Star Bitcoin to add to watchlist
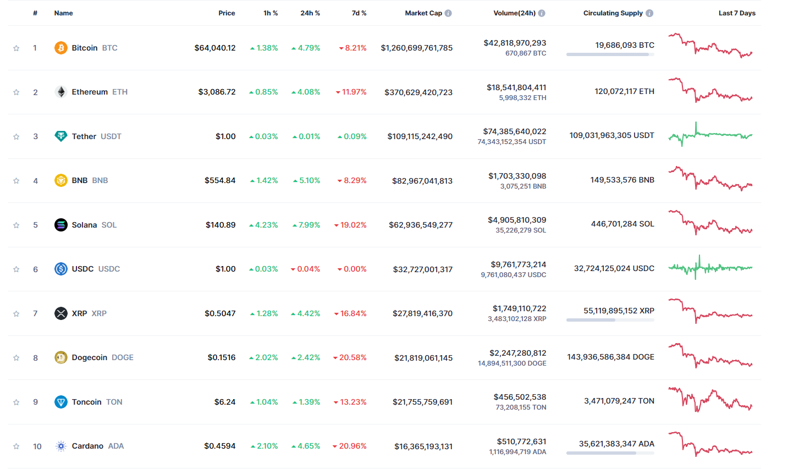788x469 pixels. tap(16, 48)
